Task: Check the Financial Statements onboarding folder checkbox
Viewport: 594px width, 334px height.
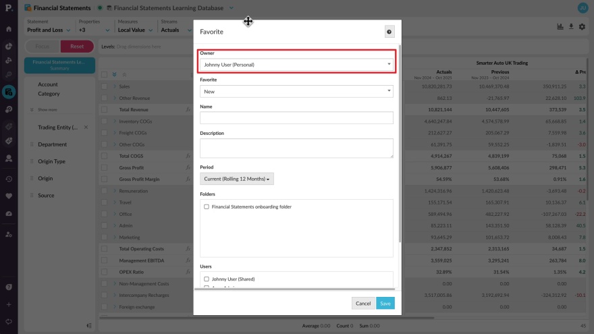Action: point(207,207)
